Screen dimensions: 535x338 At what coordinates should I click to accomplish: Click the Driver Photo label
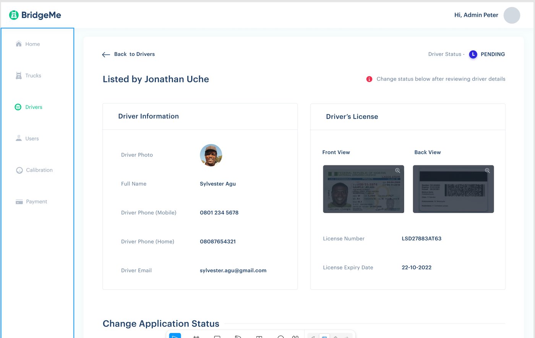(137, 155)
